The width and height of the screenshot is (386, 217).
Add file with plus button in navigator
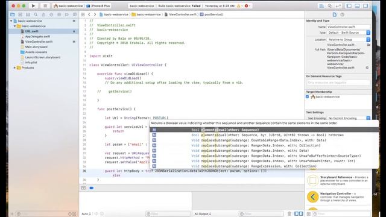(12, 214)
